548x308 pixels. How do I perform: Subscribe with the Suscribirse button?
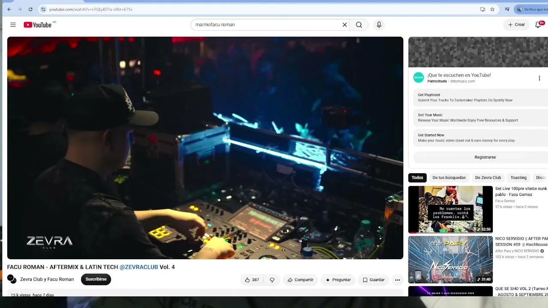pyautogui.click(x=96, y=279)
